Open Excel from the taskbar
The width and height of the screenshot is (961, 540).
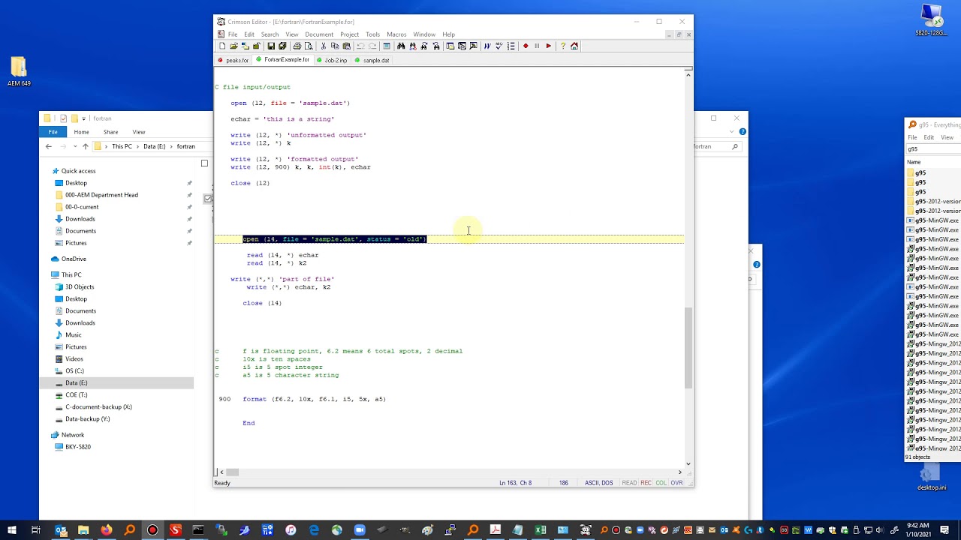pos(541,530)
